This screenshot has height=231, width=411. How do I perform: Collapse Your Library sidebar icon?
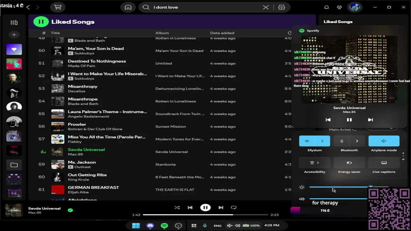click(x=14, y=22)
